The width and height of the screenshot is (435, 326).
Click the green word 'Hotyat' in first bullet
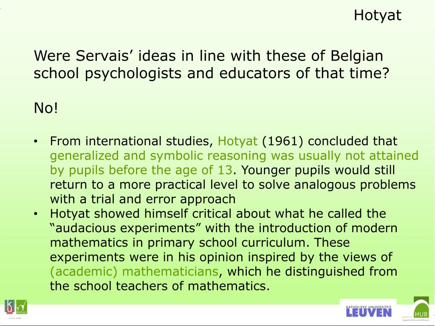(238, 141)
